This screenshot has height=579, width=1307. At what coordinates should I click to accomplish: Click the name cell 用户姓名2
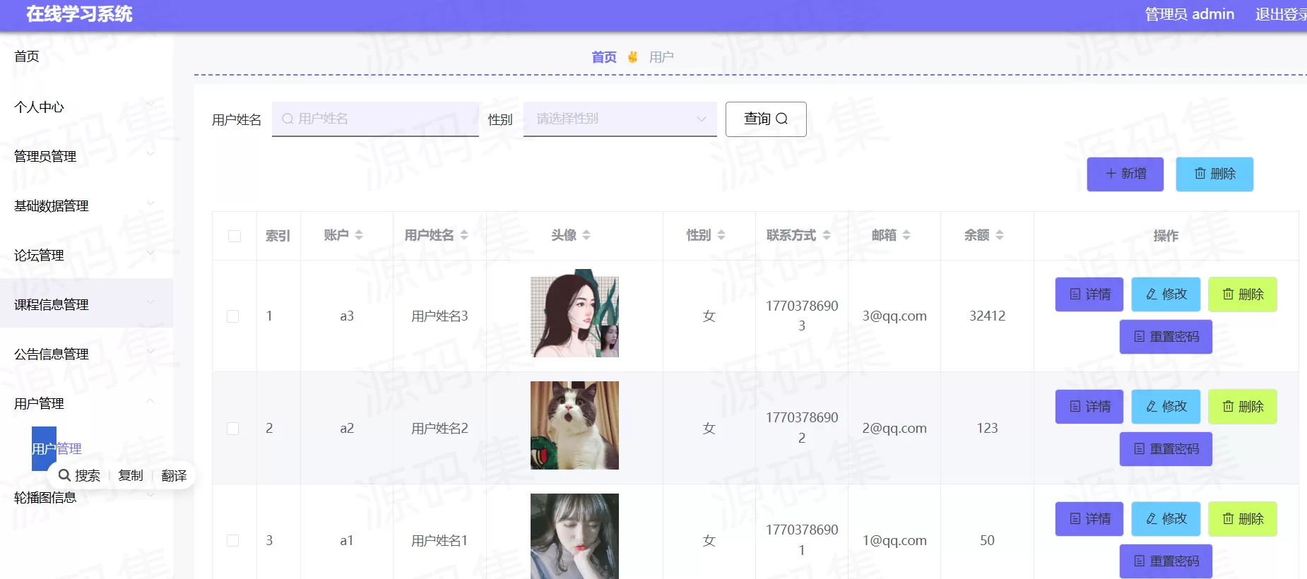[439, 429]
